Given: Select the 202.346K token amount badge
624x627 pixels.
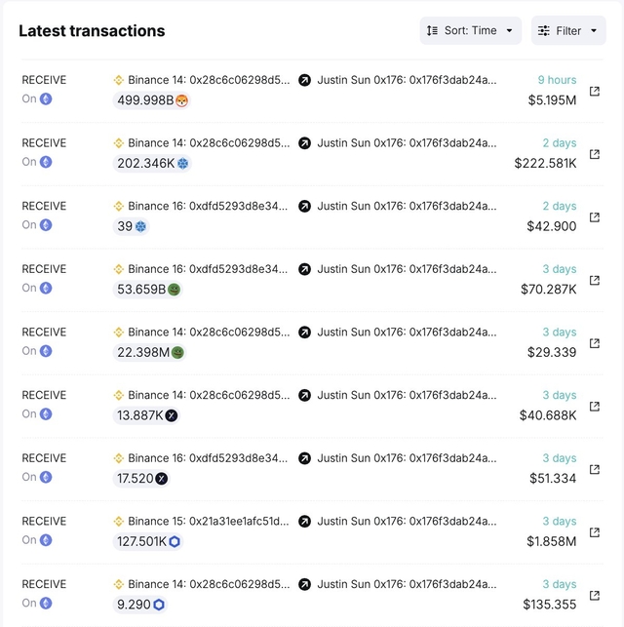Looking at the screenshot, I should [153, 164].
